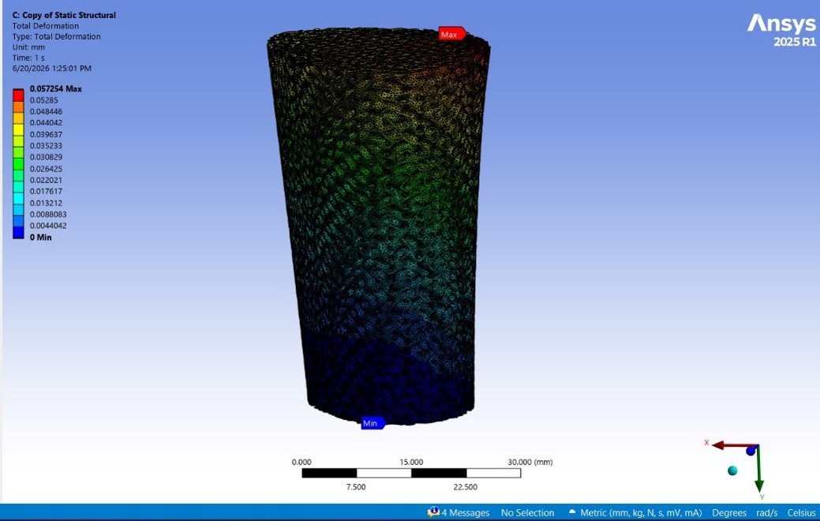
Task: Click the 0.0044042 legend value
Action: (48, 226)
